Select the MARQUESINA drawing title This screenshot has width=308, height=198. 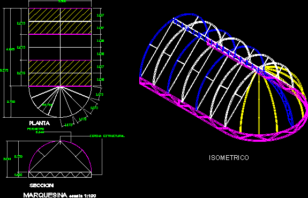click(45, 195)
